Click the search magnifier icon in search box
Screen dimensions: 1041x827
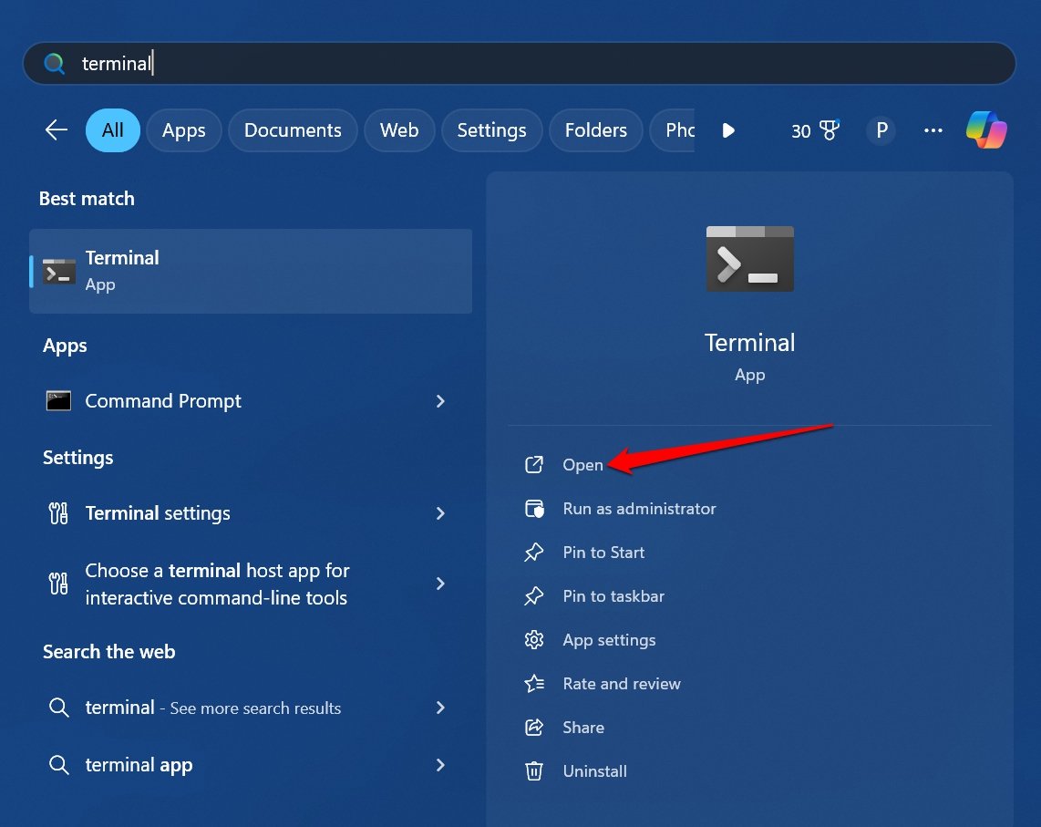click(x=54, y=64)
